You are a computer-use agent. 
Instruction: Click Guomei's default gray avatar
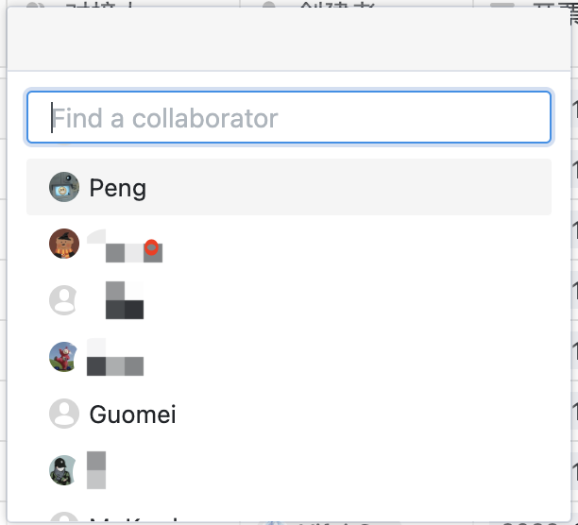click(64, 414)
